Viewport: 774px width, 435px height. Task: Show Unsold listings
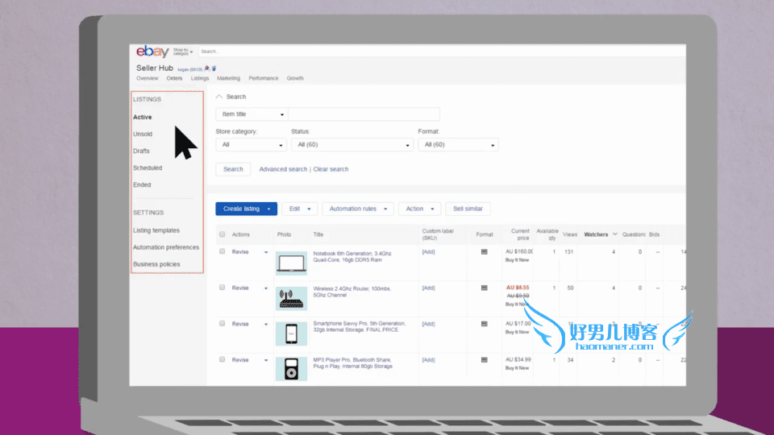tap(143, 135)
